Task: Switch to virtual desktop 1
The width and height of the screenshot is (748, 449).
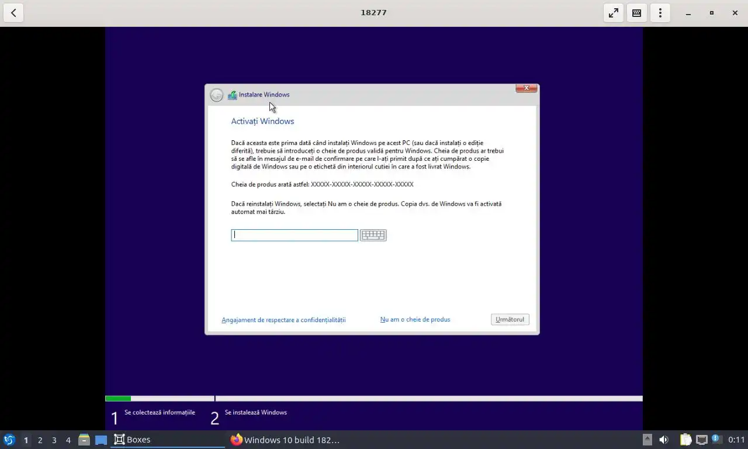Action: [26, 440]
